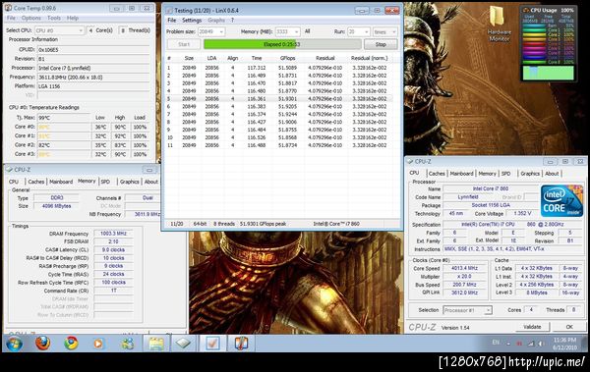
Task: Switch to SPD tab in left CPU-Z
Action: [105, 182]
